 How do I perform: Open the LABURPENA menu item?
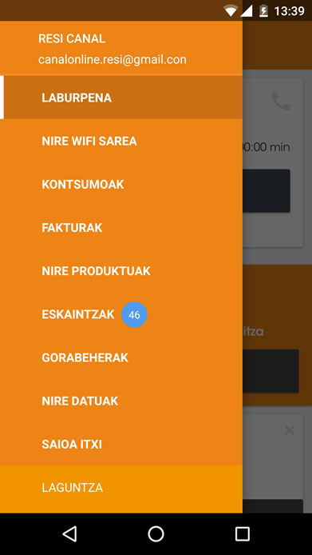(x=121, y=98)
